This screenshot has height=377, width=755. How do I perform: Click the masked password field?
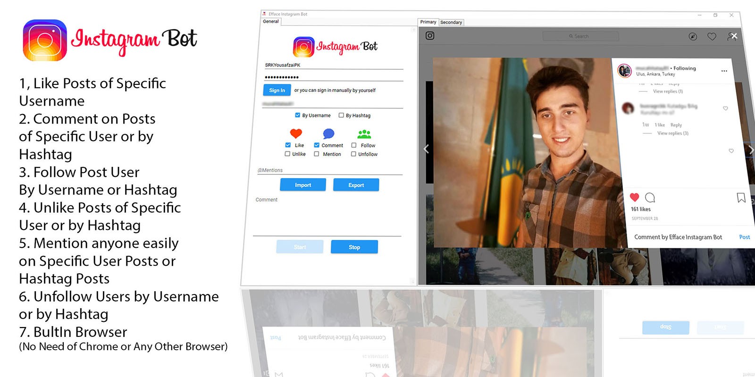tap(334, 77)
